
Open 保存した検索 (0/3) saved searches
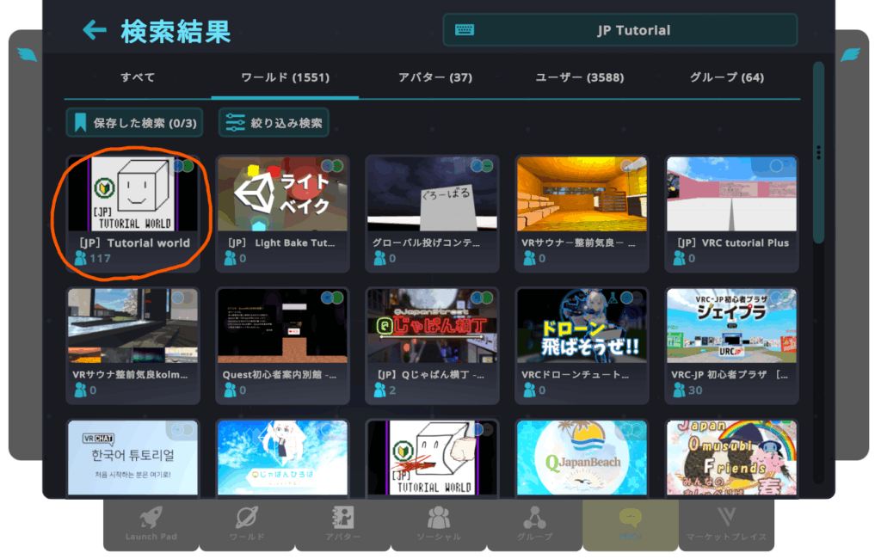(x=134, y=122)
